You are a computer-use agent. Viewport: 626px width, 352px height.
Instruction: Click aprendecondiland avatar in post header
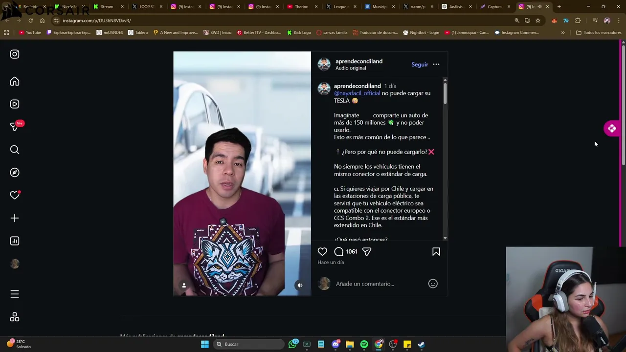[x=324, y=64]
